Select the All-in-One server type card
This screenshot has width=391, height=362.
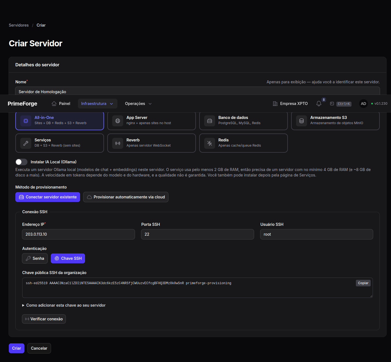point(60,120)
